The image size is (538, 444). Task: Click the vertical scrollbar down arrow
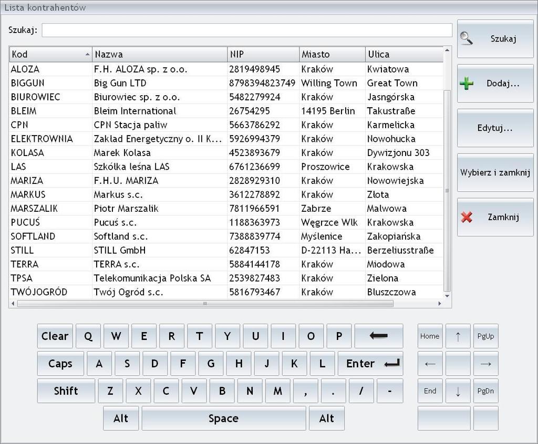tap(447, 296)
